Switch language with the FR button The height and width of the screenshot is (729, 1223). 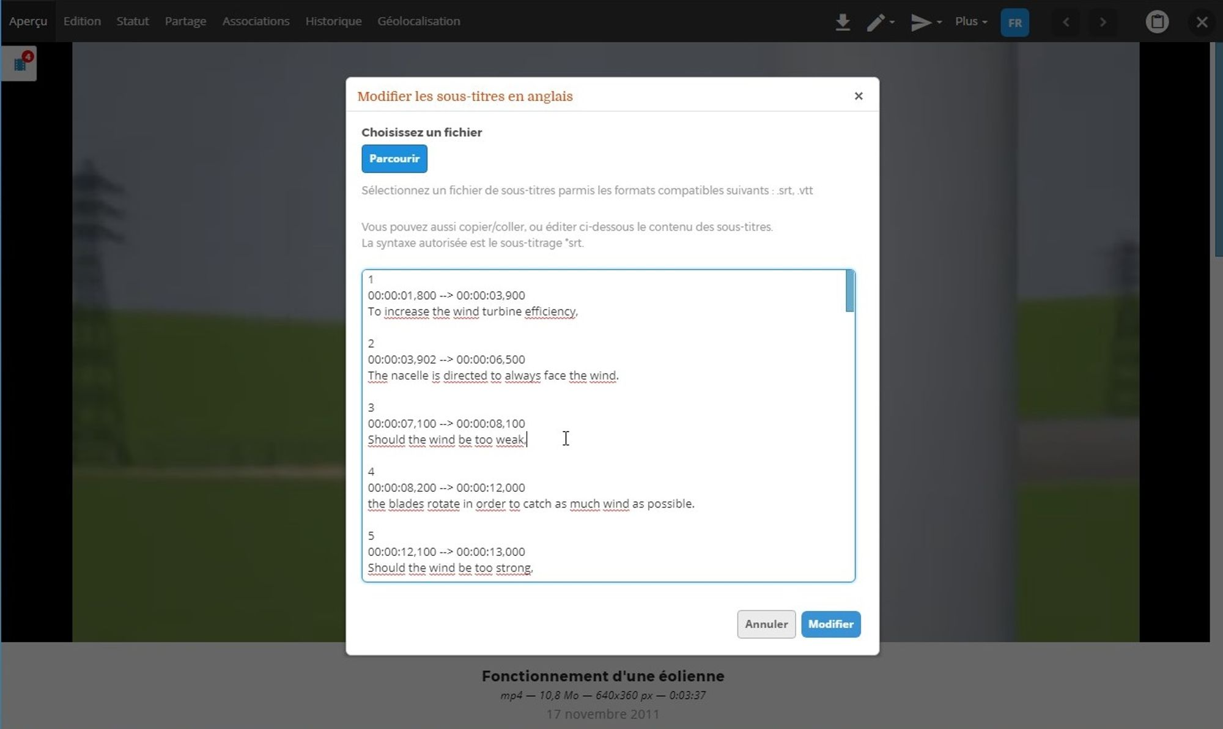[1014, 23]
